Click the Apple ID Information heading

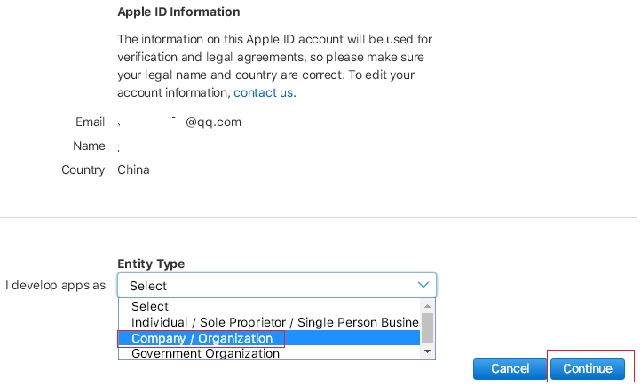(178, 12)
